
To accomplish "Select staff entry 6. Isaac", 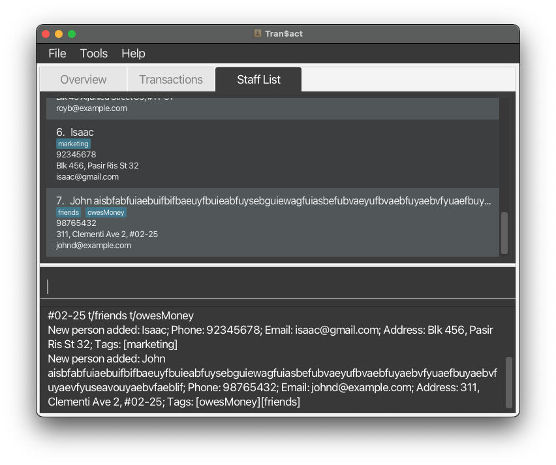I will (273, 153).
